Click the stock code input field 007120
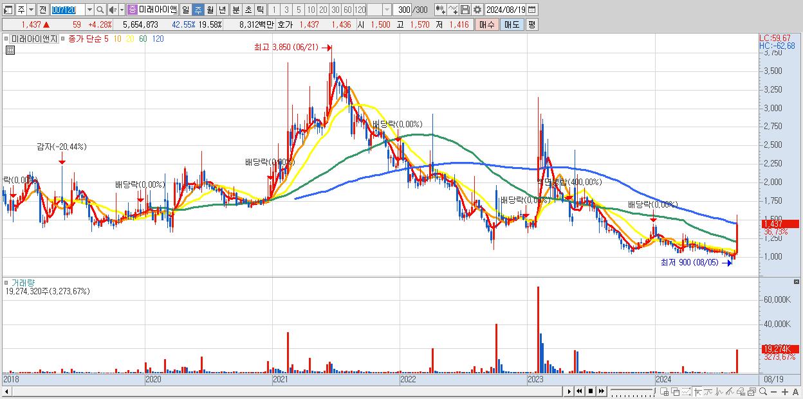 pos(67,10)
